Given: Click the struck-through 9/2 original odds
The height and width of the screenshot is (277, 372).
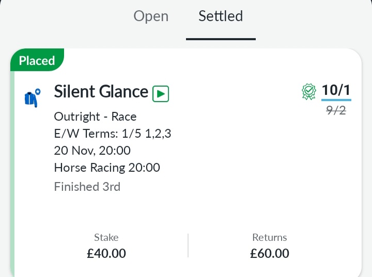Looking at the screenshot, I should [x=336, y=110].
